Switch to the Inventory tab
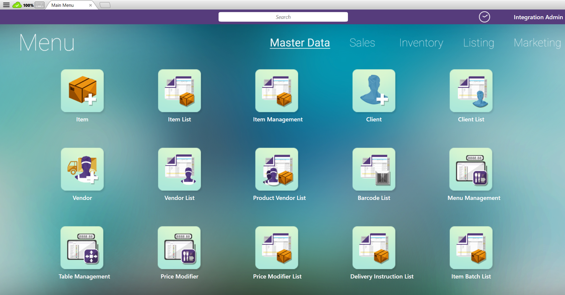The height and width of the screenshot is (295, 565). click(x=421, y=43)
